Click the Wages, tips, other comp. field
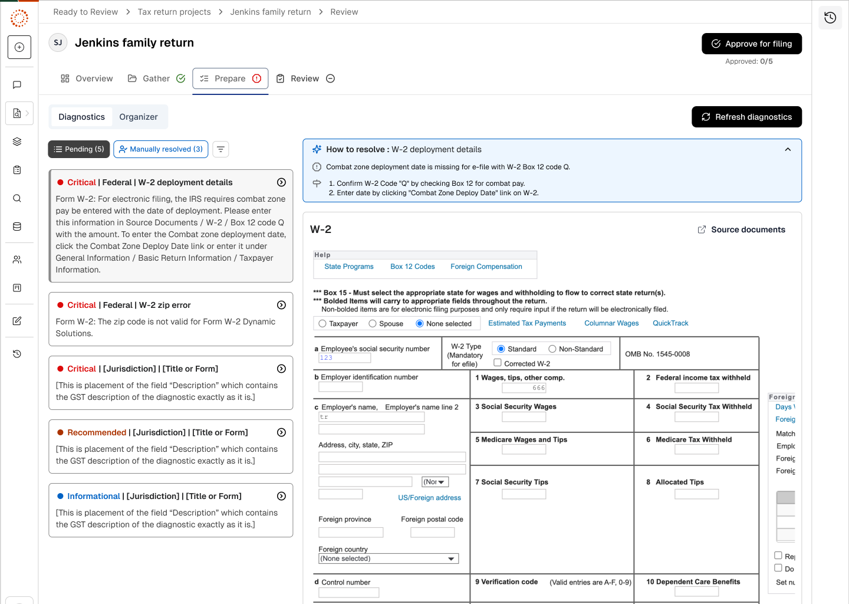Screen dimensions: 849x604 coord(524,388)
